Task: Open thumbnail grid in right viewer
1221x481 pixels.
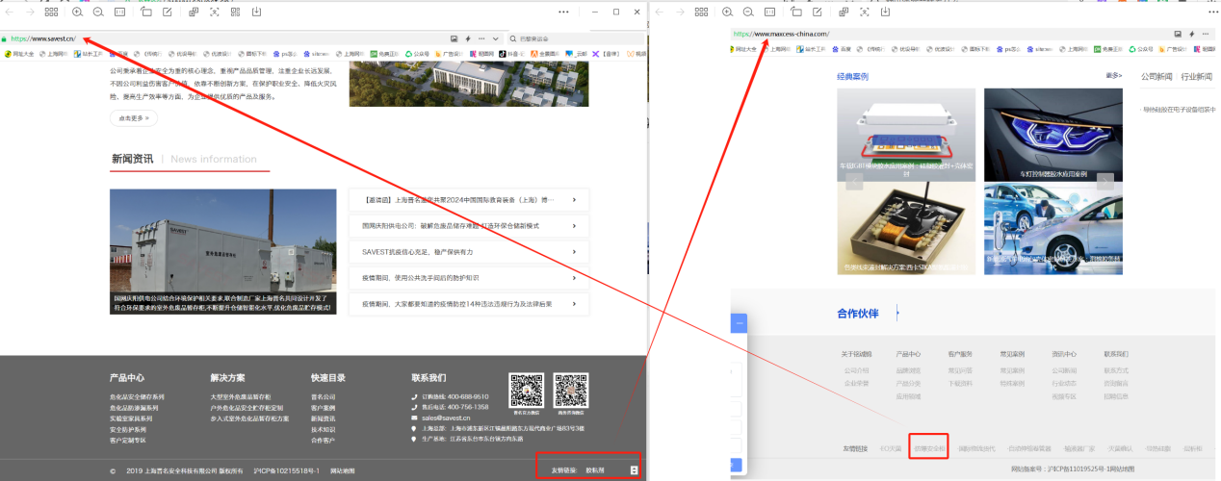Action: pos(703,12)
